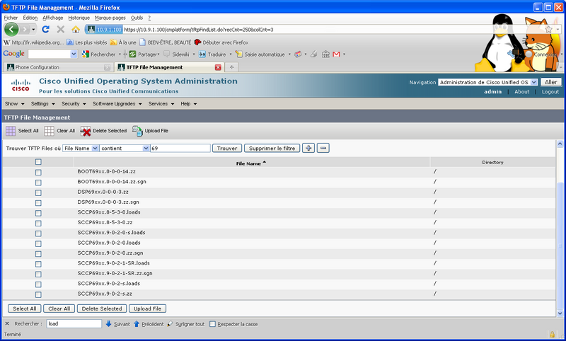Open the Édition menu
566x341 pixels.
30,18
